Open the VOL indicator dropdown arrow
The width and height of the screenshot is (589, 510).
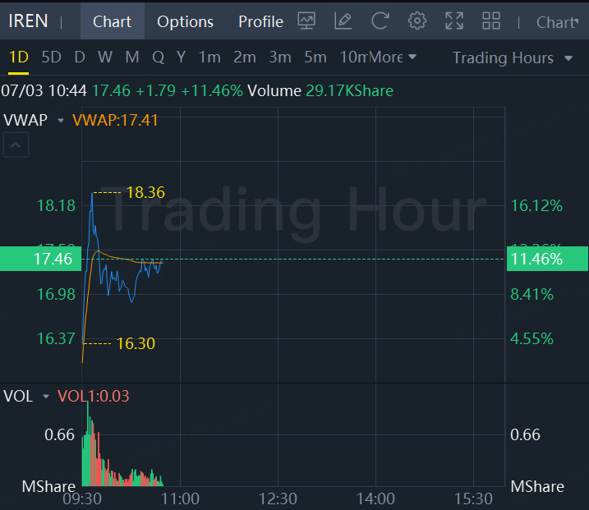[45, 397]
